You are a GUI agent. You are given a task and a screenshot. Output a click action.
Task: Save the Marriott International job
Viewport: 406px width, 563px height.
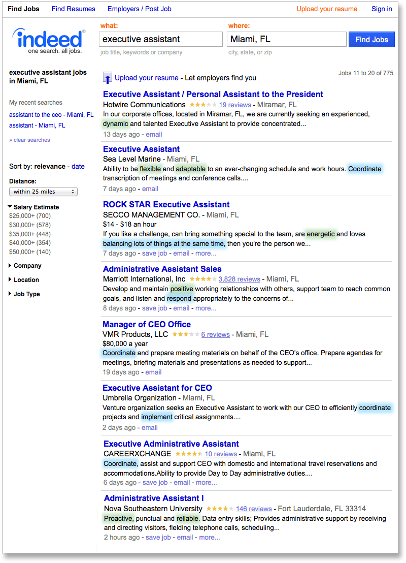[155, 308]
